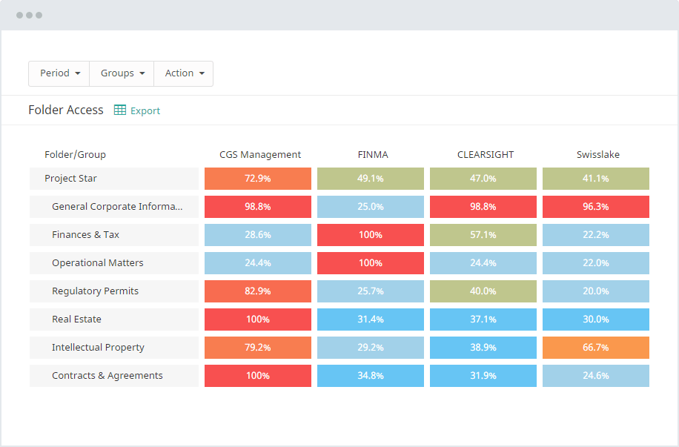Screen dimensions: 679x447
Task: Click the 72.9% orange cell for Project Star
Action: (x=258, y=179)
